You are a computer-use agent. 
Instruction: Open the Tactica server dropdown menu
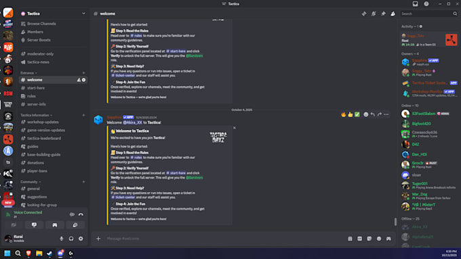tap(53, 14)
